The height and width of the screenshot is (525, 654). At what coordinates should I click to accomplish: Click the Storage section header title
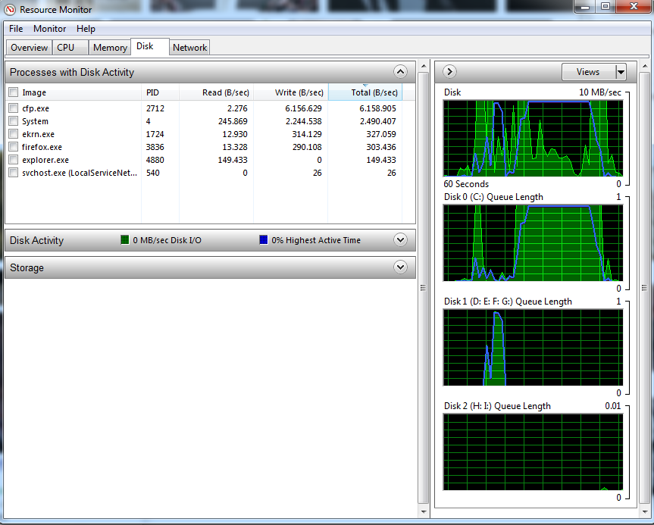[x=27, y=267]
